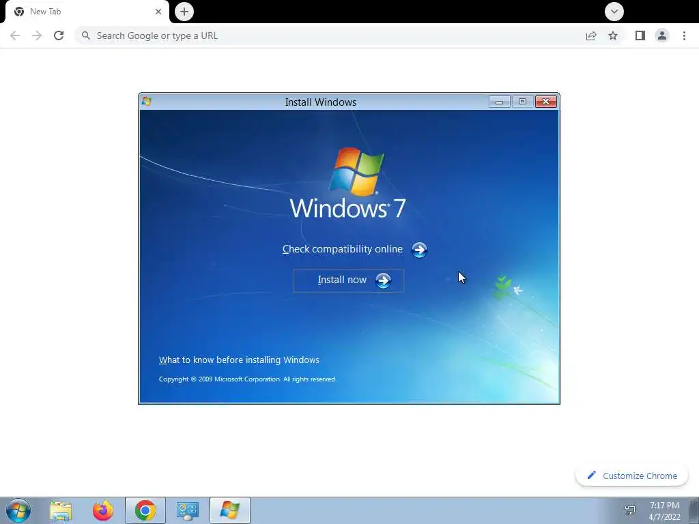Open the control panel taskbar icon
This screenshot has height=524, width=699.
[x=188, y=510]
